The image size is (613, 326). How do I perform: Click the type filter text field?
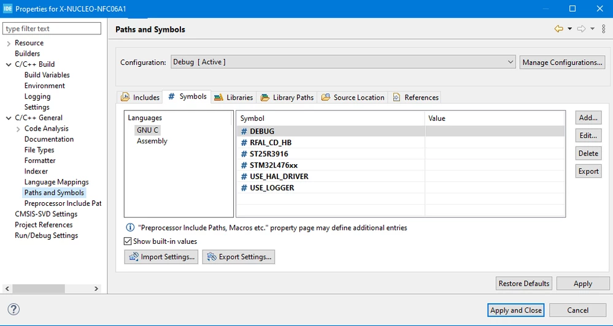52,29
